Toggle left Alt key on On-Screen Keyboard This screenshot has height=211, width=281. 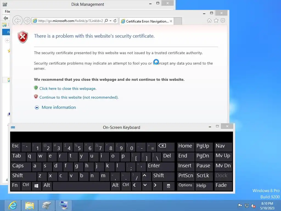[47, 186]
